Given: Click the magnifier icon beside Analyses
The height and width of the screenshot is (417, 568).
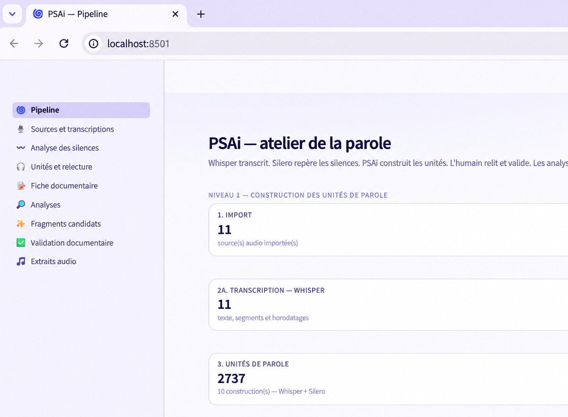Looking at the screenshot, I should pyautogui.click(x=21, y=205).
